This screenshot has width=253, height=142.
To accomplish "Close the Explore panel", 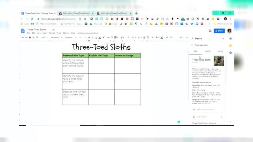I will click(x=223, y=39).
